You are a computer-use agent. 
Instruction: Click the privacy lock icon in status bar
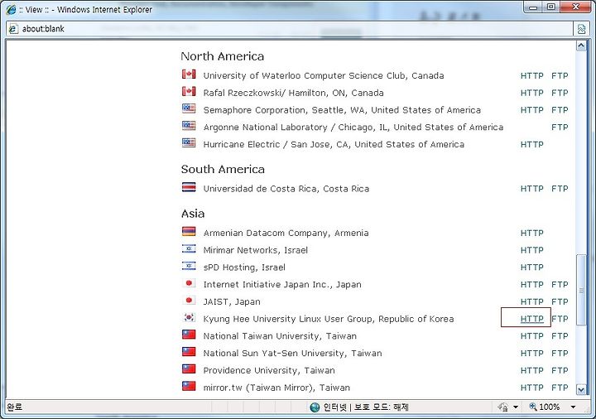(x=503, y=407)
